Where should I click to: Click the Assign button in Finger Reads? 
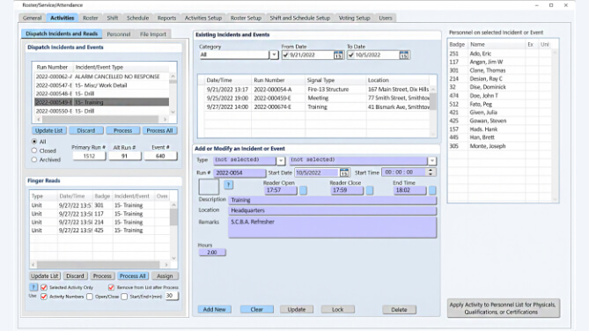(165, 276)
